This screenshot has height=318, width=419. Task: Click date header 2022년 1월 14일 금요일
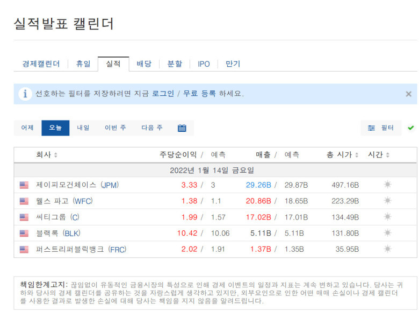point(212,170)
